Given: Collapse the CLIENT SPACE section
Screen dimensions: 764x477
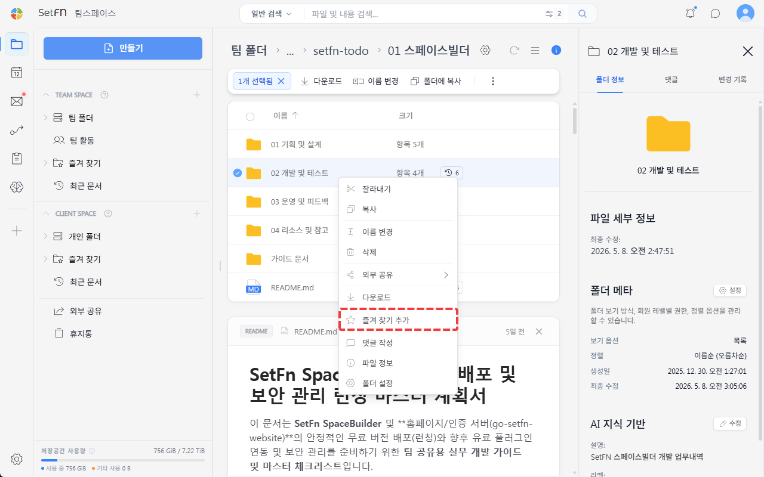Looking at the screenshot, I should tap(47, 213).
